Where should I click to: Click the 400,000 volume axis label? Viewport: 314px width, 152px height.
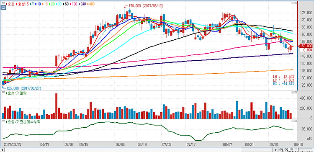(306, 98)
